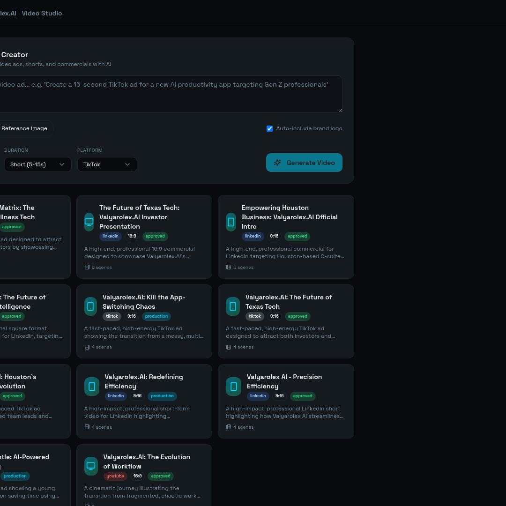506x506 pixels.
Task: Open Valyarolex.AI: The Evolution of Workflow title
Action: (147, 461)
